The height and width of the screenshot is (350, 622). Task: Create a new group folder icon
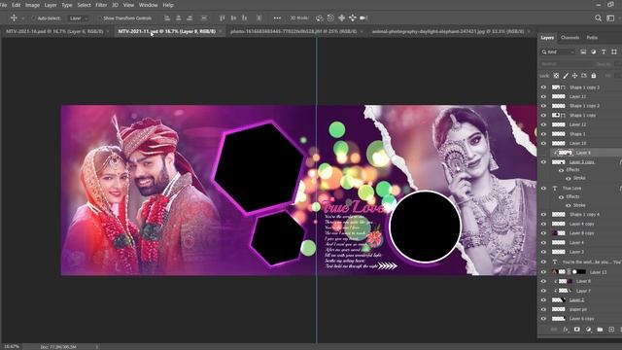point(600,330)
